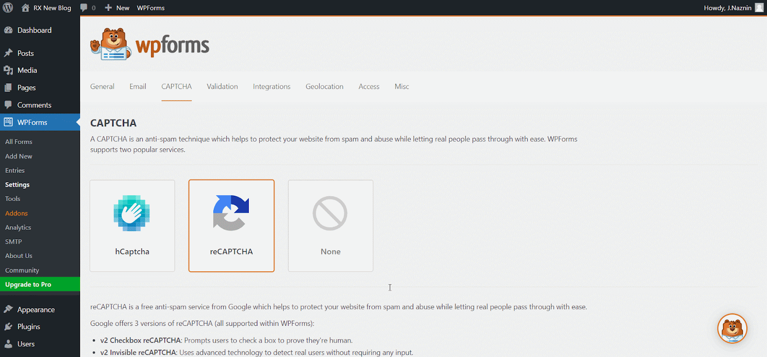Select the None prohibited-circle icon
The height and width of the screenshot is (357, 767).
click(330, 213)
